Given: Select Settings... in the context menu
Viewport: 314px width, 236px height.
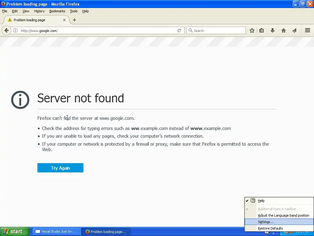Looking at the screenshot, I should [x=279, y=222].
